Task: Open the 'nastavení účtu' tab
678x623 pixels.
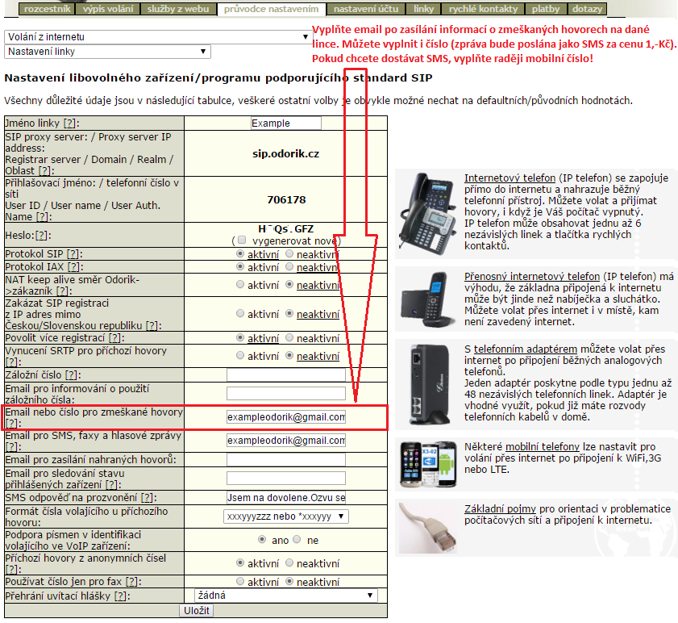Action: pos(364,9)
